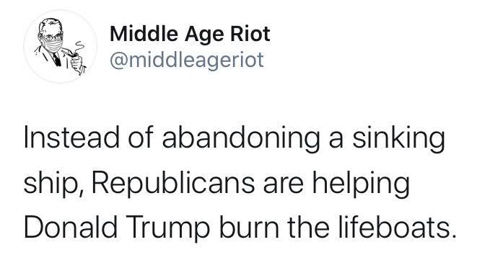Click the word Instead in the tweet
Screen dimensions: 477x273
(x=71, y=138)
